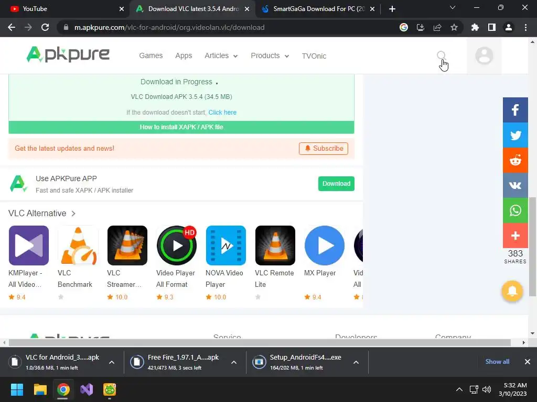Click Chrome back arrow
The width and height of the screenshot is (537, 402).
(x=12, y=27)
